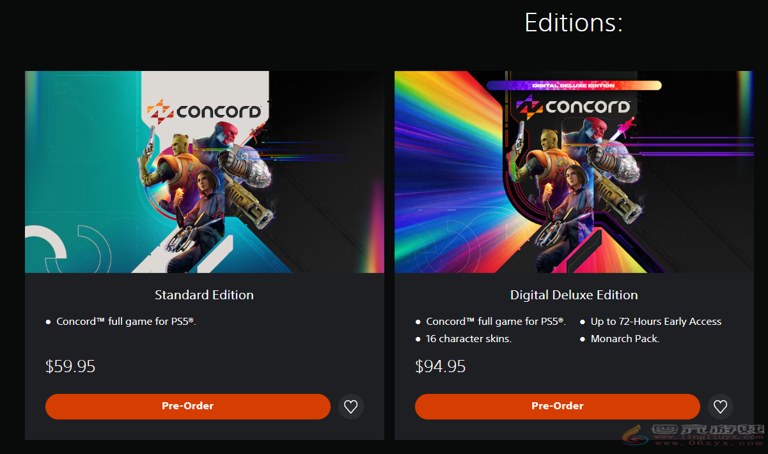Click "Up to 72-Hours Early Access" feature

point(655,322)
